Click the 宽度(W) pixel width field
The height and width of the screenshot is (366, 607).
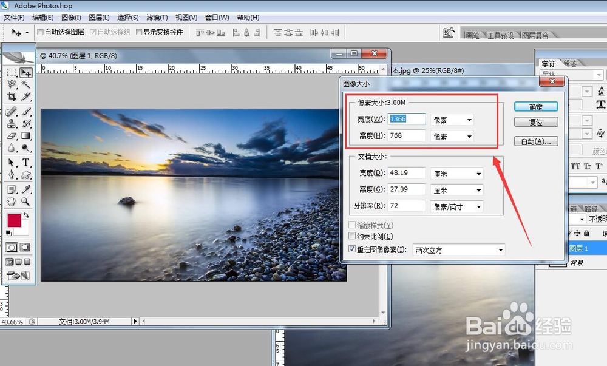[407, 119]
